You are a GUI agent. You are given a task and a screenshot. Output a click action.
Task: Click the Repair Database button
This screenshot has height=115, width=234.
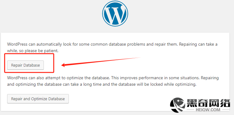tap(26, 65)
